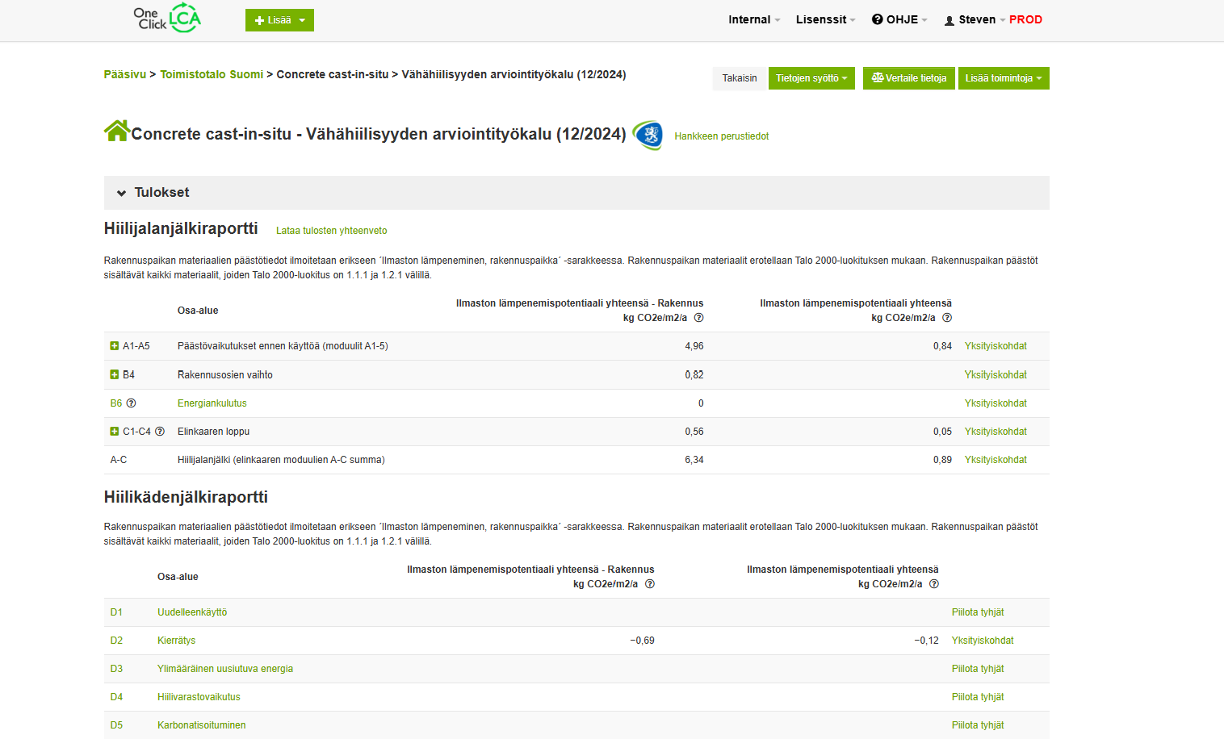1224x739 pixels.
Task: Click the Takaisin button
Action: (739, 78)
